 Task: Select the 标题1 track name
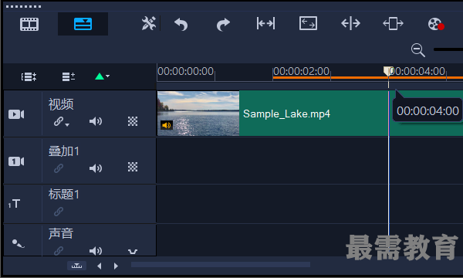coord(64,194)
